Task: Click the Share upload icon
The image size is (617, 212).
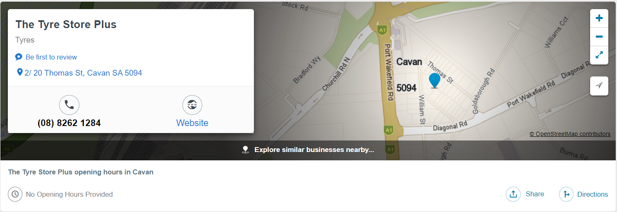Action: (x=513, y=194)
